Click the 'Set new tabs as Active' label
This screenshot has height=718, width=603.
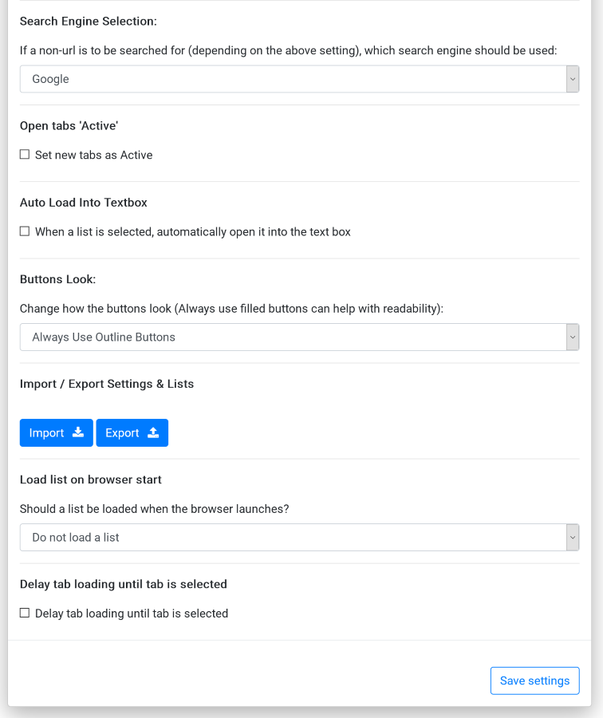pyautogui.click(x=93, y=155)
